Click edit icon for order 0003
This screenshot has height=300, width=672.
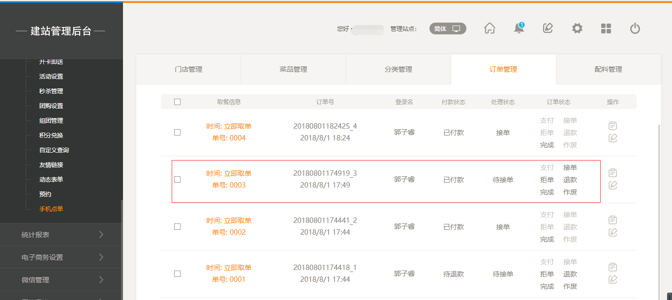tap(612, 185)
